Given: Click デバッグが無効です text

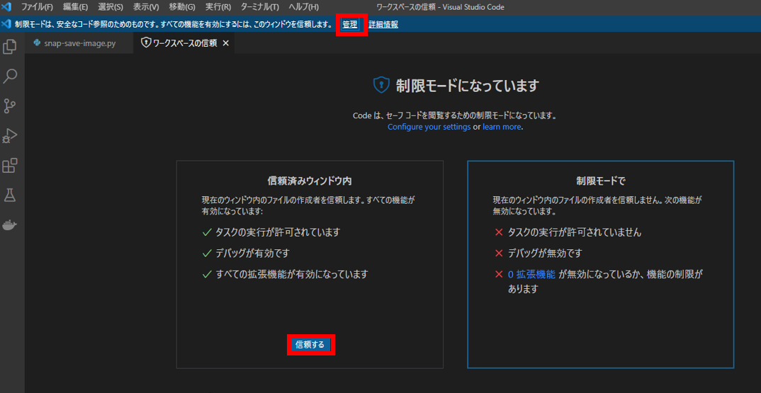Looking at the screenshot, I should pyautogui.click(x=545, y=254).
